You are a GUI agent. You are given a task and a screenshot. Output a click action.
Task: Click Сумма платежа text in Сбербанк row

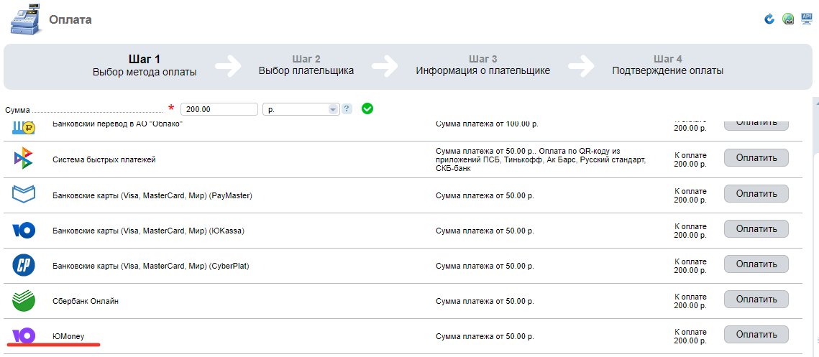485,302
